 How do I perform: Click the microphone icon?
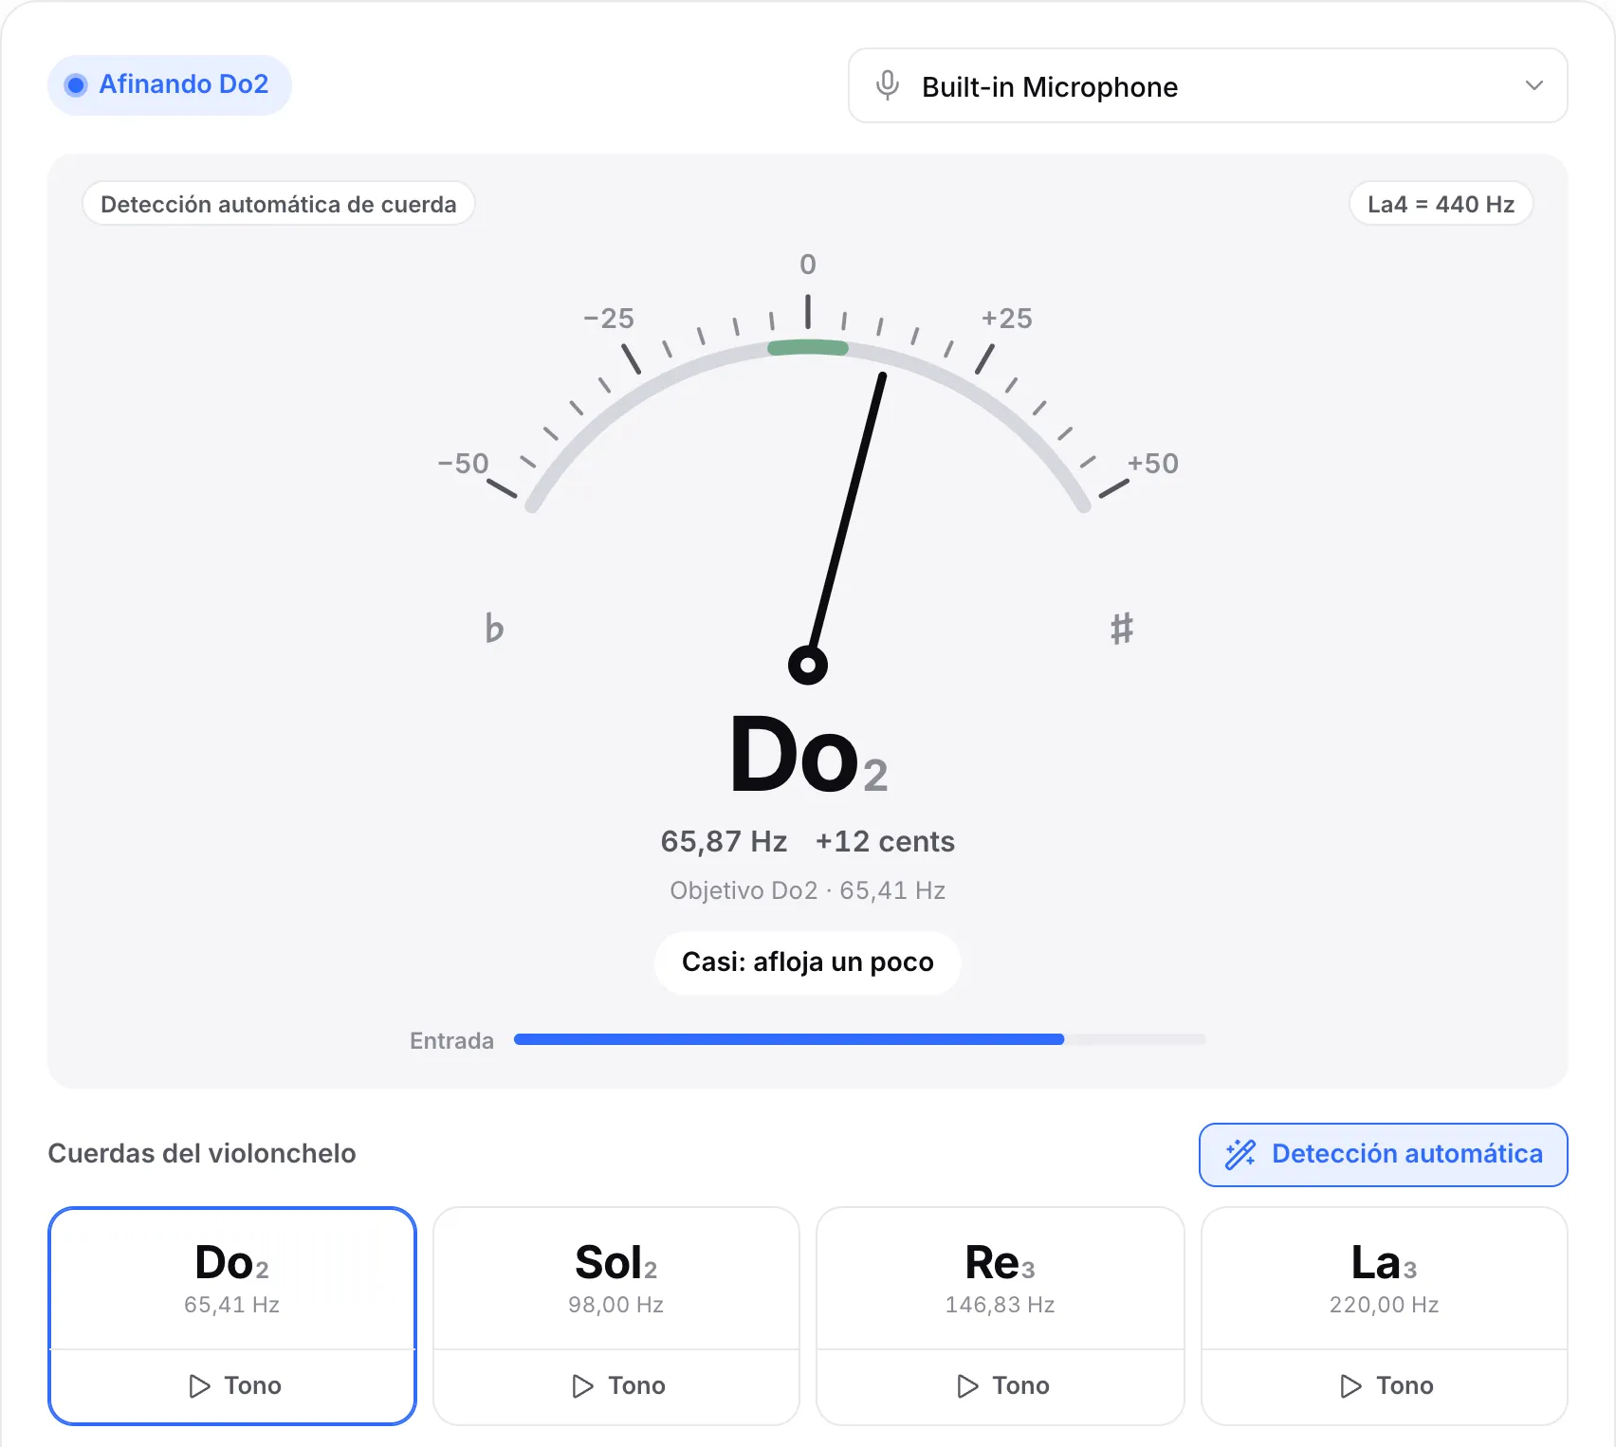pyautogui.click(x=888, y=85)
